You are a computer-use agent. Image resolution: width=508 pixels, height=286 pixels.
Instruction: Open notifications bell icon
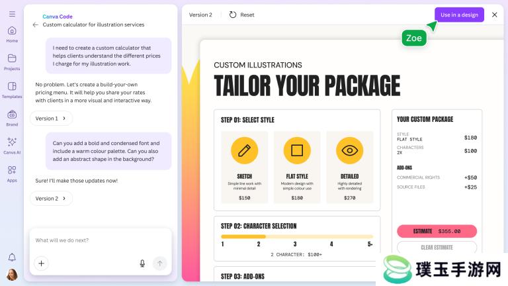tap(12, 258)
